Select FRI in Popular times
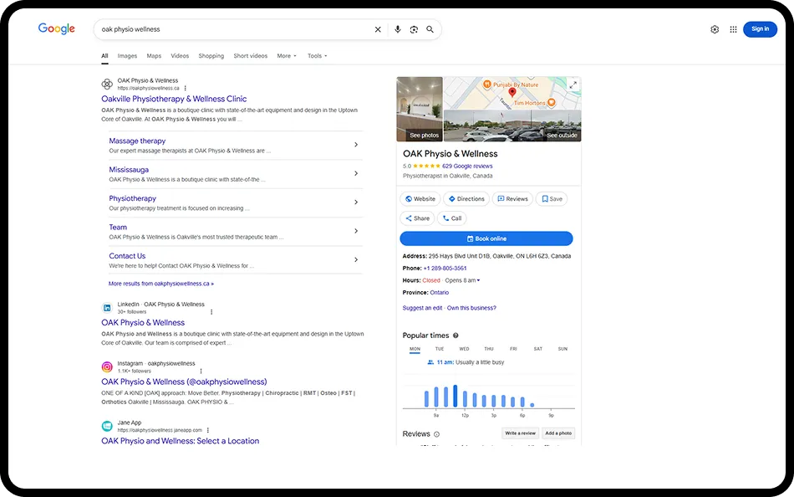 (x=513, y=349)
